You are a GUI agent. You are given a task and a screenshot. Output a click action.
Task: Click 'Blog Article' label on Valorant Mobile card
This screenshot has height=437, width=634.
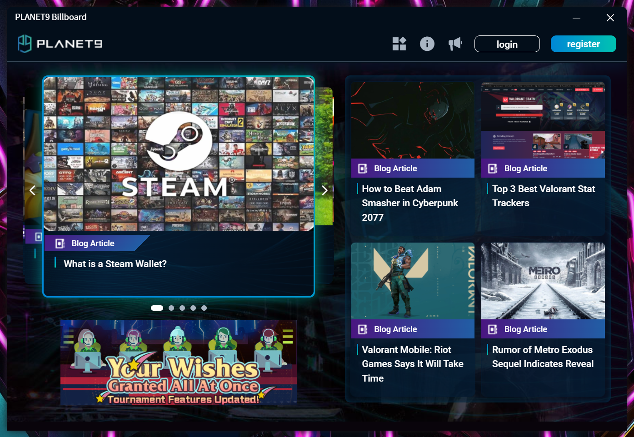pos(395,329)
